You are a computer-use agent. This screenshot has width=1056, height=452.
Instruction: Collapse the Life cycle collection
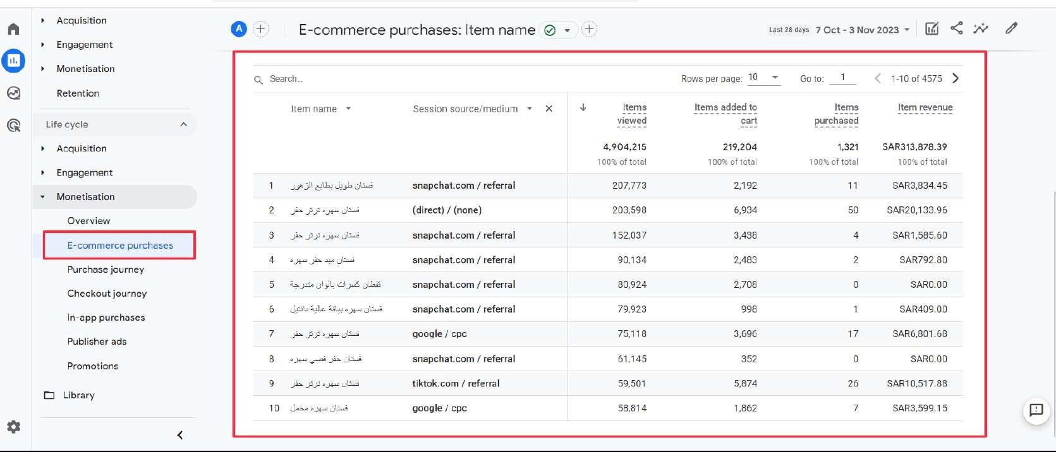point(183,124)
